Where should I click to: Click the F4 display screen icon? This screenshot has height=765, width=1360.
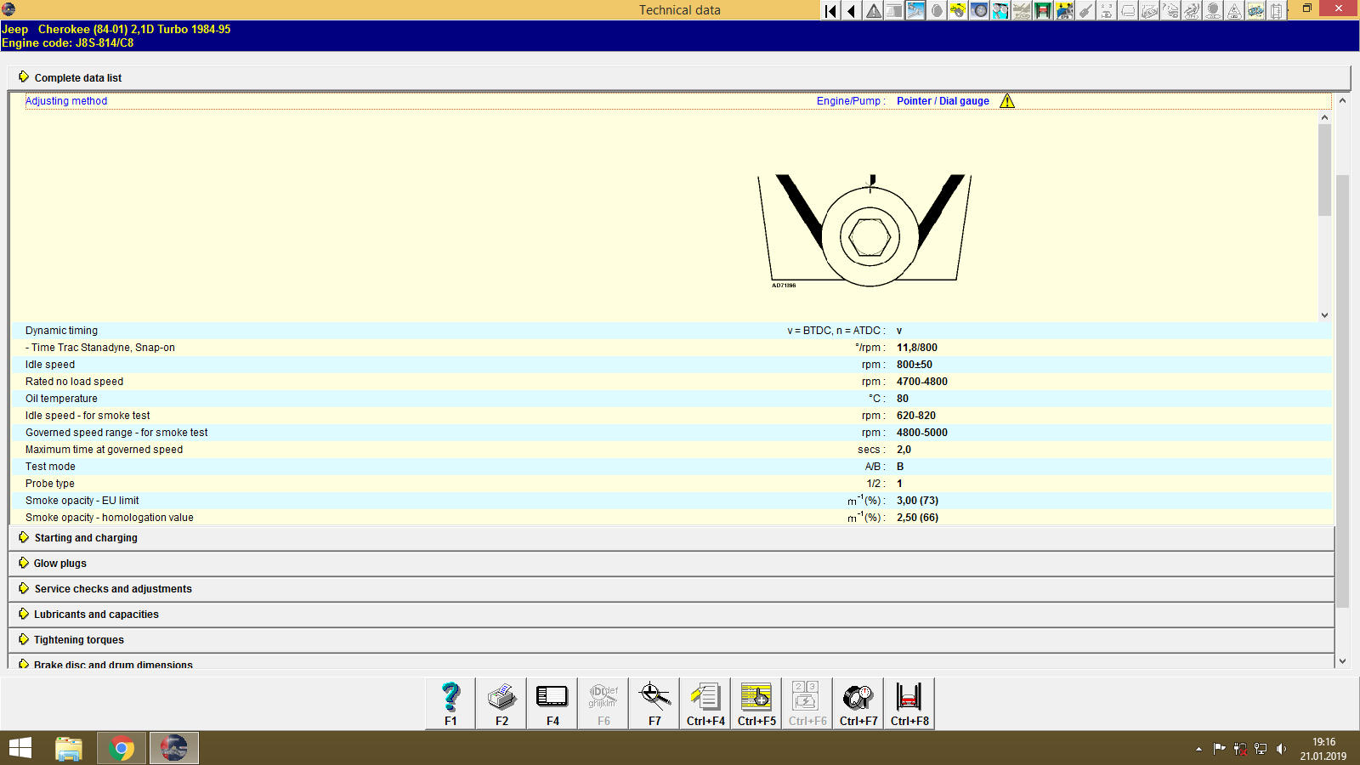click(552, 703)
